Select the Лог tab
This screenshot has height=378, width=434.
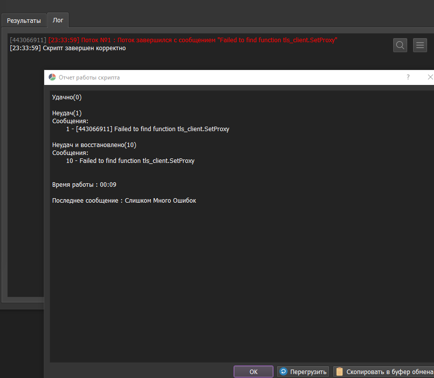point(58,20)
